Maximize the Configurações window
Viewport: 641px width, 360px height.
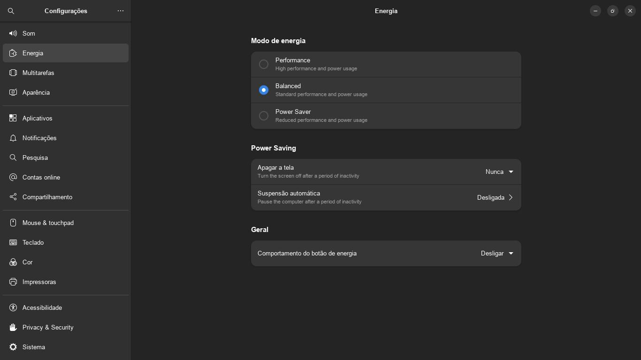[613, 11]
